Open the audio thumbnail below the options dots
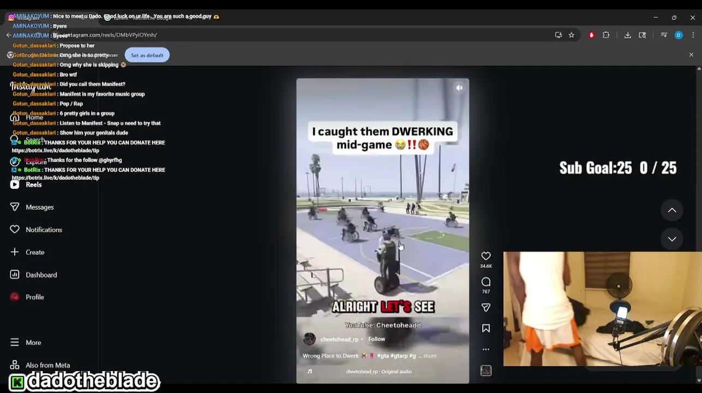Image resolution: width=702 pixels, height=393 pixels. click(485, 371)
